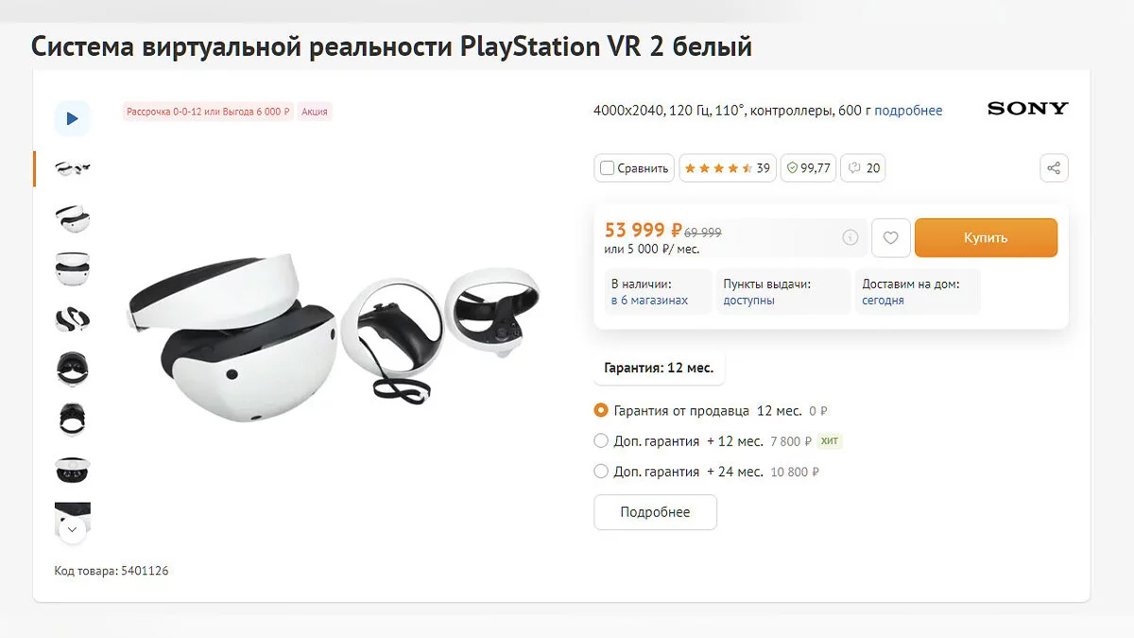
Task: Click the share icon
Action: tap(1054, 168)
